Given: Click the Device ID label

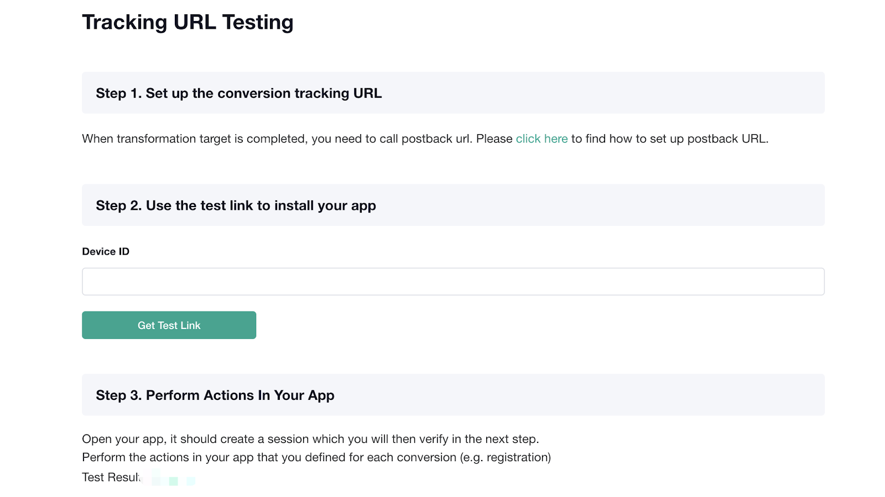Looking at the screenshot, I should click(x=106, y=251).
